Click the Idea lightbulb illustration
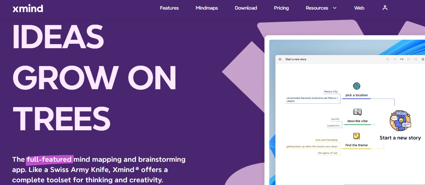425x185 pixels. [x=400, y=121]
